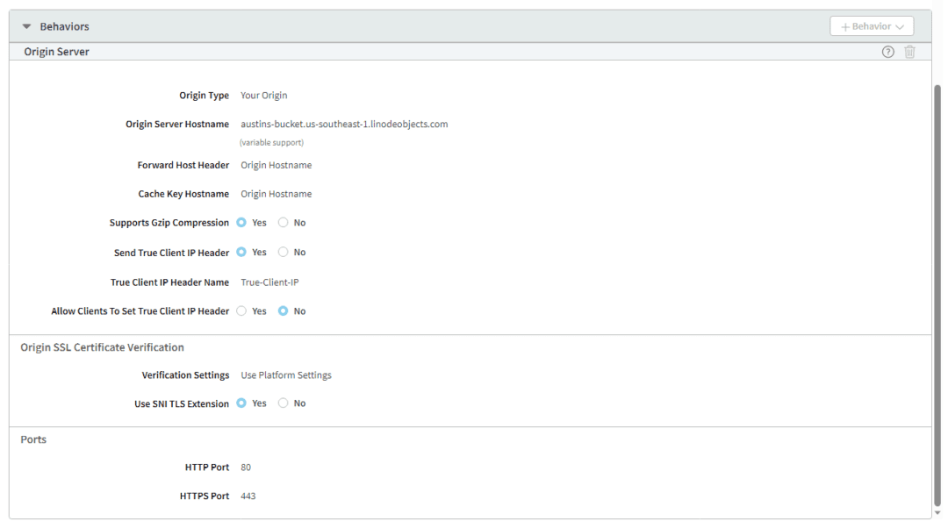Collapse the Behaviors section triangle
Image resolution: width=948 pixels, height=528 pixels.
coord(26,27)
